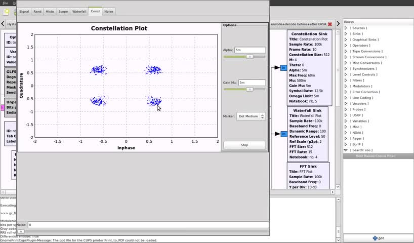Click the right arrow after flow graph tabs
The image size is (414, 243).
coord(338,24)
